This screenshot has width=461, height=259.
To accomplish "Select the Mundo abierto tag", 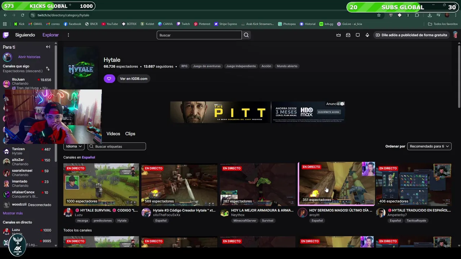I will coord(287,66).
